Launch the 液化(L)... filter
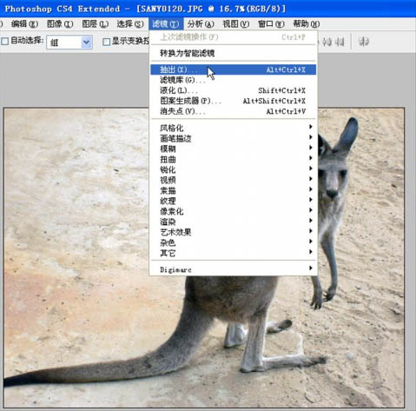416x411 pixels. click(233, 90)
